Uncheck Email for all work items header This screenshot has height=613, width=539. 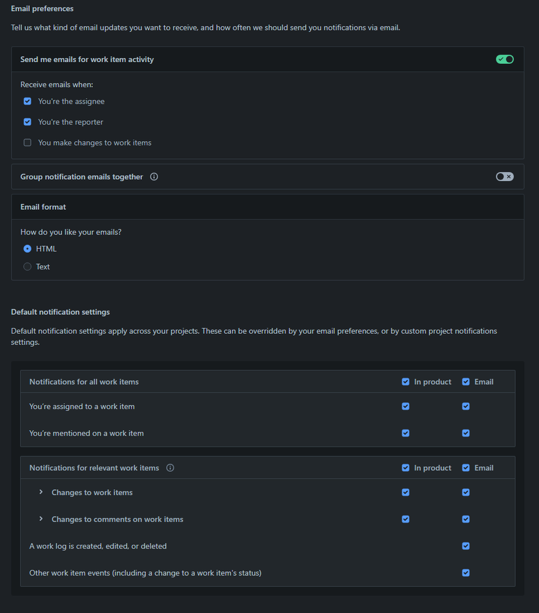pyautogui.click(x=466, y=382)
